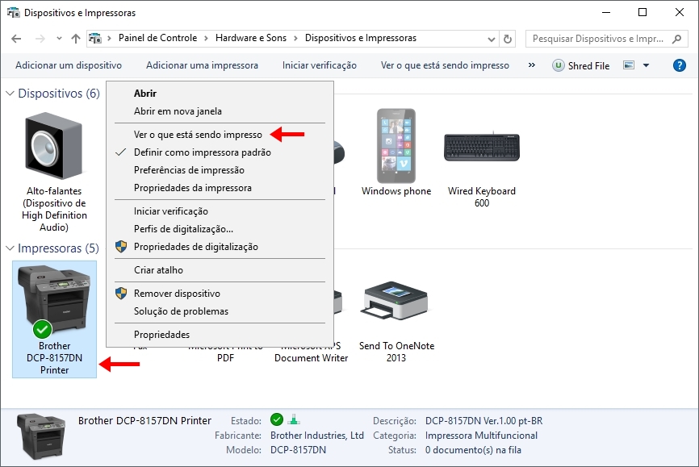Choose Propriedades de digitalização
The height and width of the screenshot is (467, 699).
click(220, 247)
